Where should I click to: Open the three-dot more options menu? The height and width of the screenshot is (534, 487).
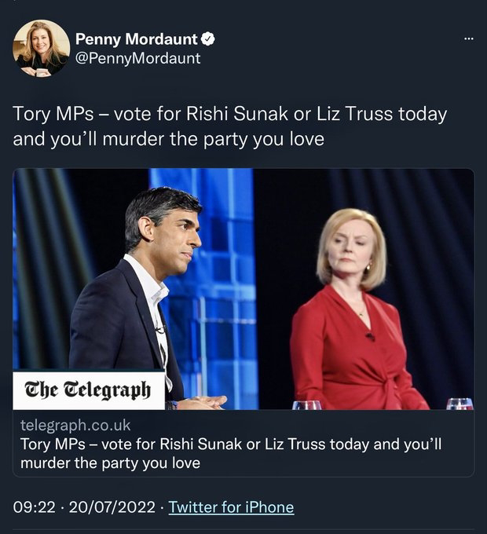click(469, 39)
